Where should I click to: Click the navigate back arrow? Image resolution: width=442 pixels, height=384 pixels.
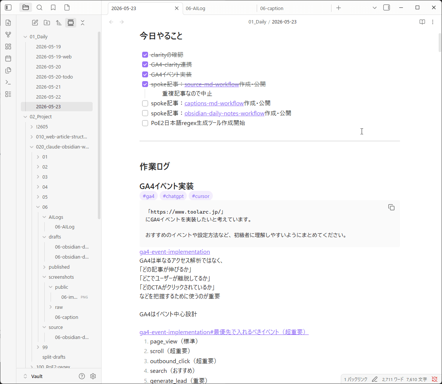pyautogui.click(x=111, y=22)
